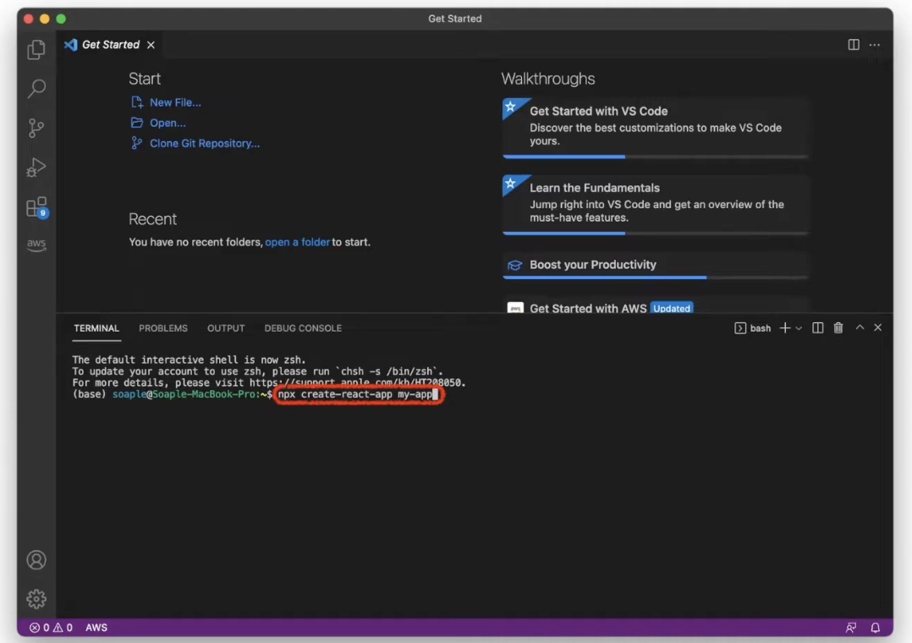
Task: Click the terminal command input line
Action: pyautogui.click(x=359, y=394)
